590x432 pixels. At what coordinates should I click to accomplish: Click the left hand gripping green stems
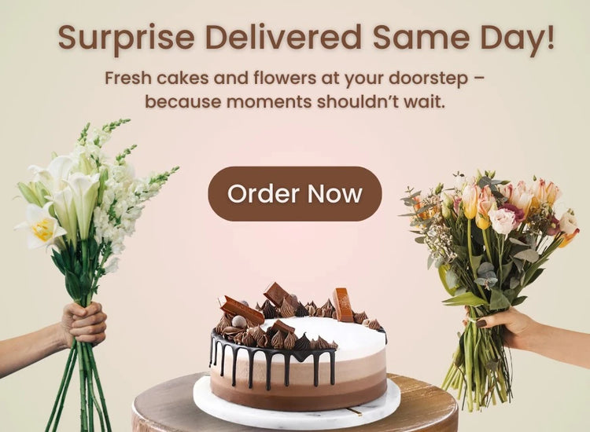coord(84,324)
